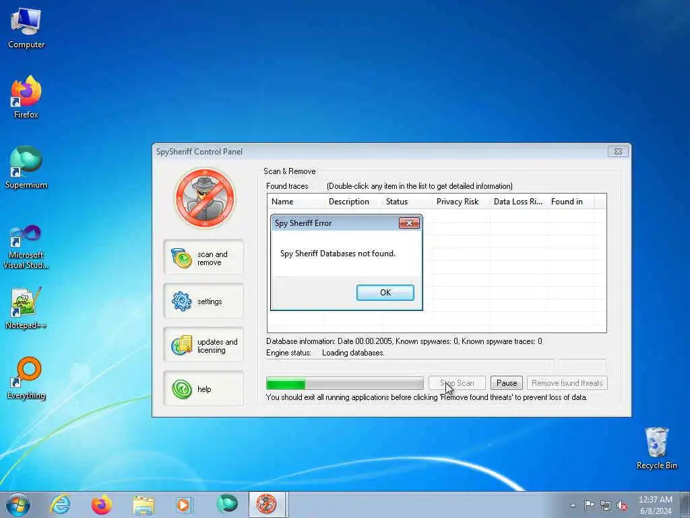Open the scan and remove section

tap(203, 257)
